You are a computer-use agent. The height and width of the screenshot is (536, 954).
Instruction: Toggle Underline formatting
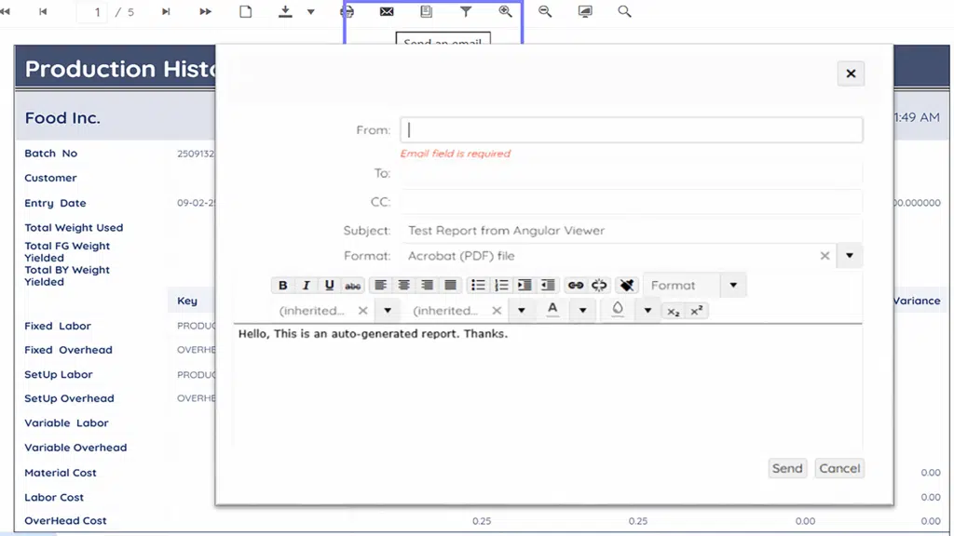point(329,285)
